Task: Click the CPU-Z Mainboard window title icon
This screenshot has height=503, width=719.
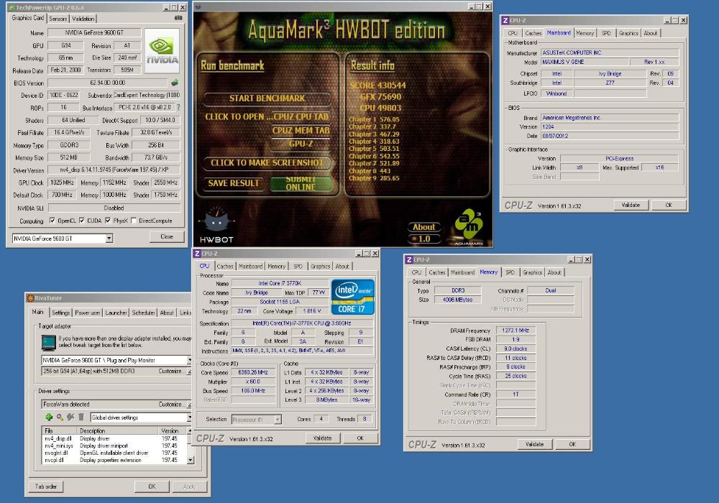Action: click(505, 20)
